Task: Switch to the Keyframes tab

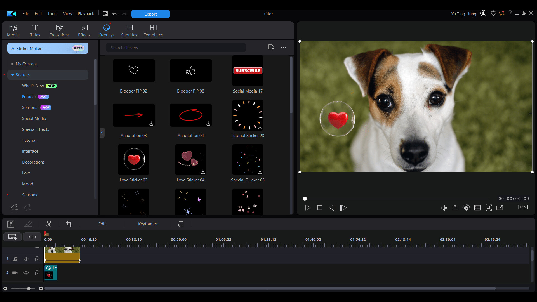Action: tap(148, 224)
